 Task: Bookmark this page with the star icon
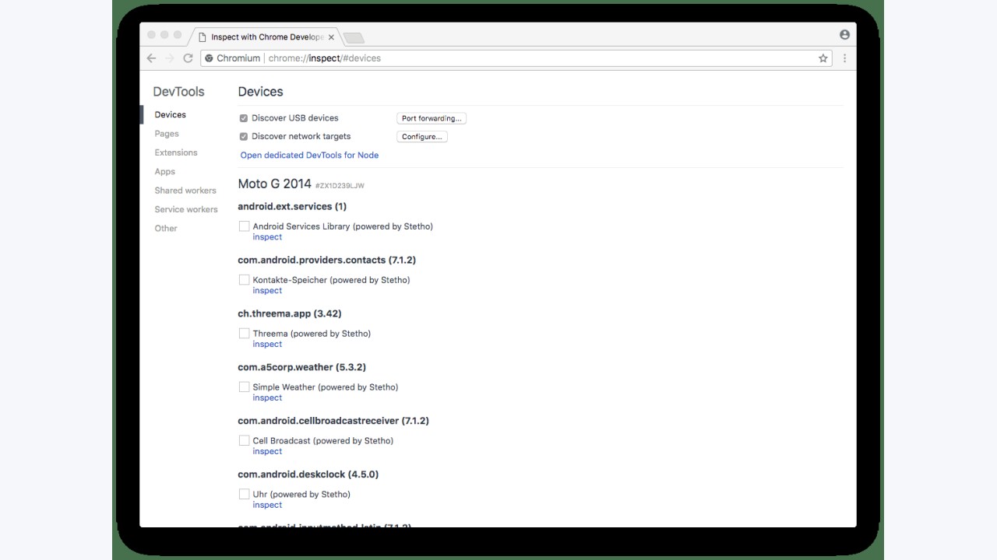[x=823, y=58]
